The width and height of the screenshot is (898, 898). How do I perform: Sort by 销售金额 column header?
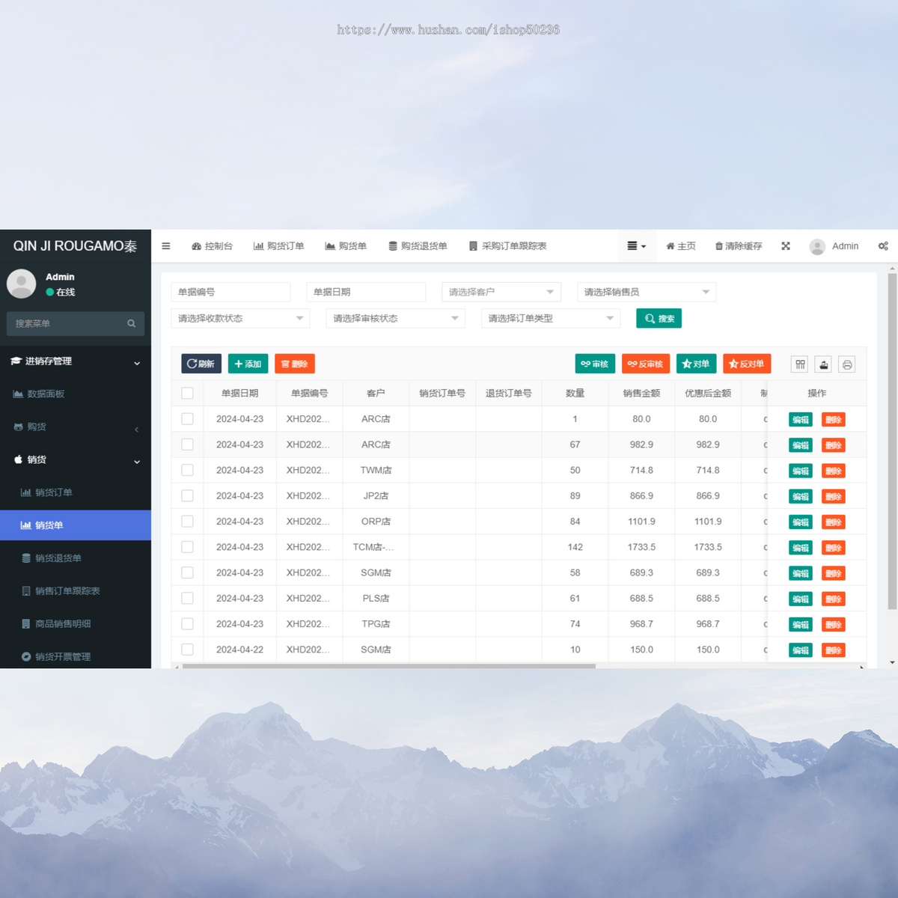pyautogui.click(x=641, y=394)
